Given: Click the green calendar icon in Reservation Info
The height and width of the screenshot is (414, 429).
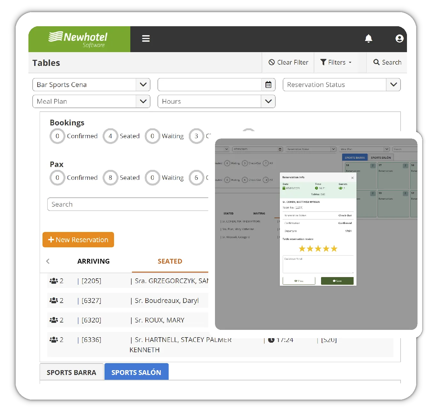Looking at the screenshot, I should (284, 188).
